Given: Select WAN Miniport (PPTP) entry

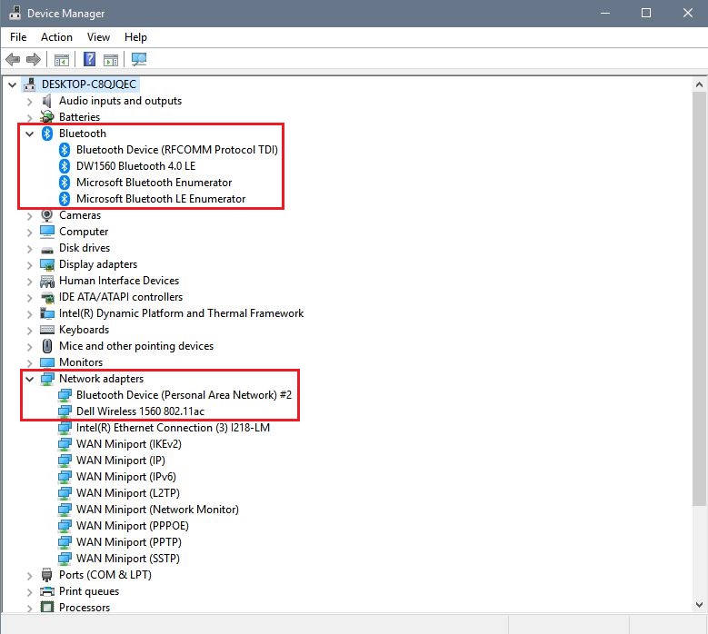Looking at the screenshot, I should (125, 542).
